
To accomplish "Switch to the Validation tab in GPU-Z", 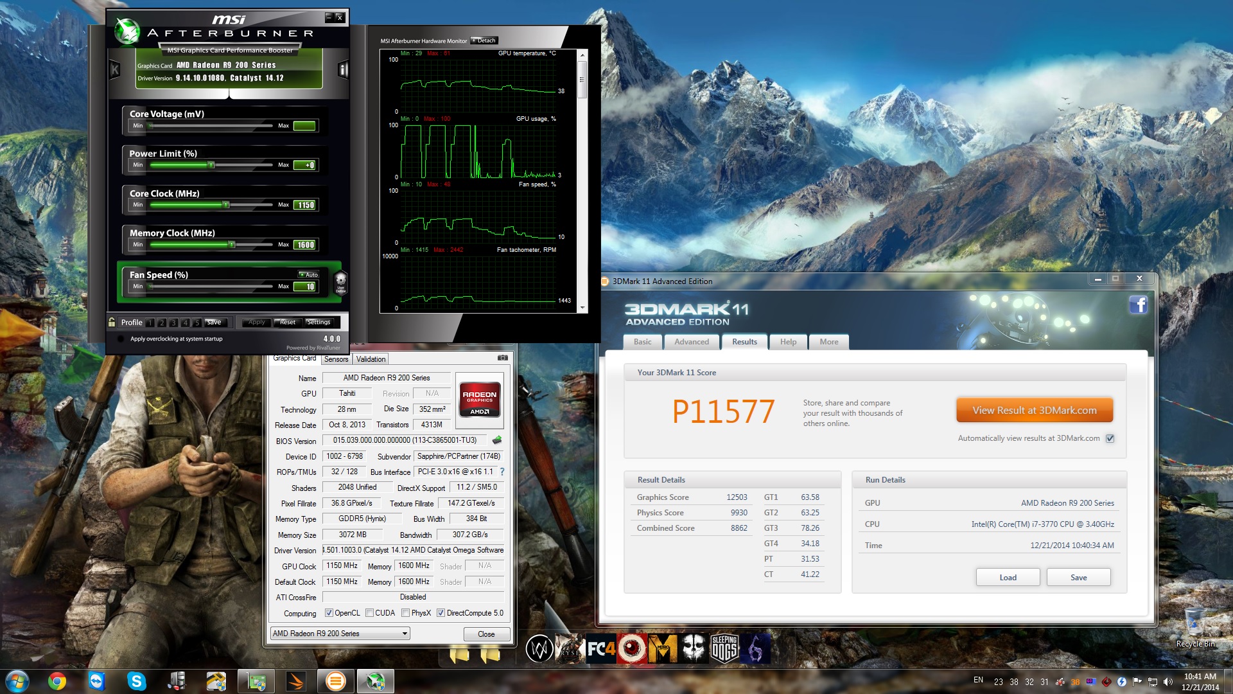I will click(371, 359).
